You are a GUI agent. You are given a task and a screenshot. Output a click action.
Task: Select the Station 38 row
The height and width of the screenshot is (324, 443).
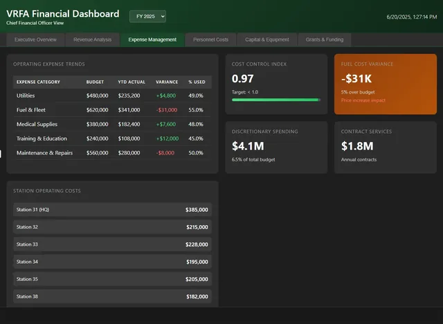click(x=112, y=296)
